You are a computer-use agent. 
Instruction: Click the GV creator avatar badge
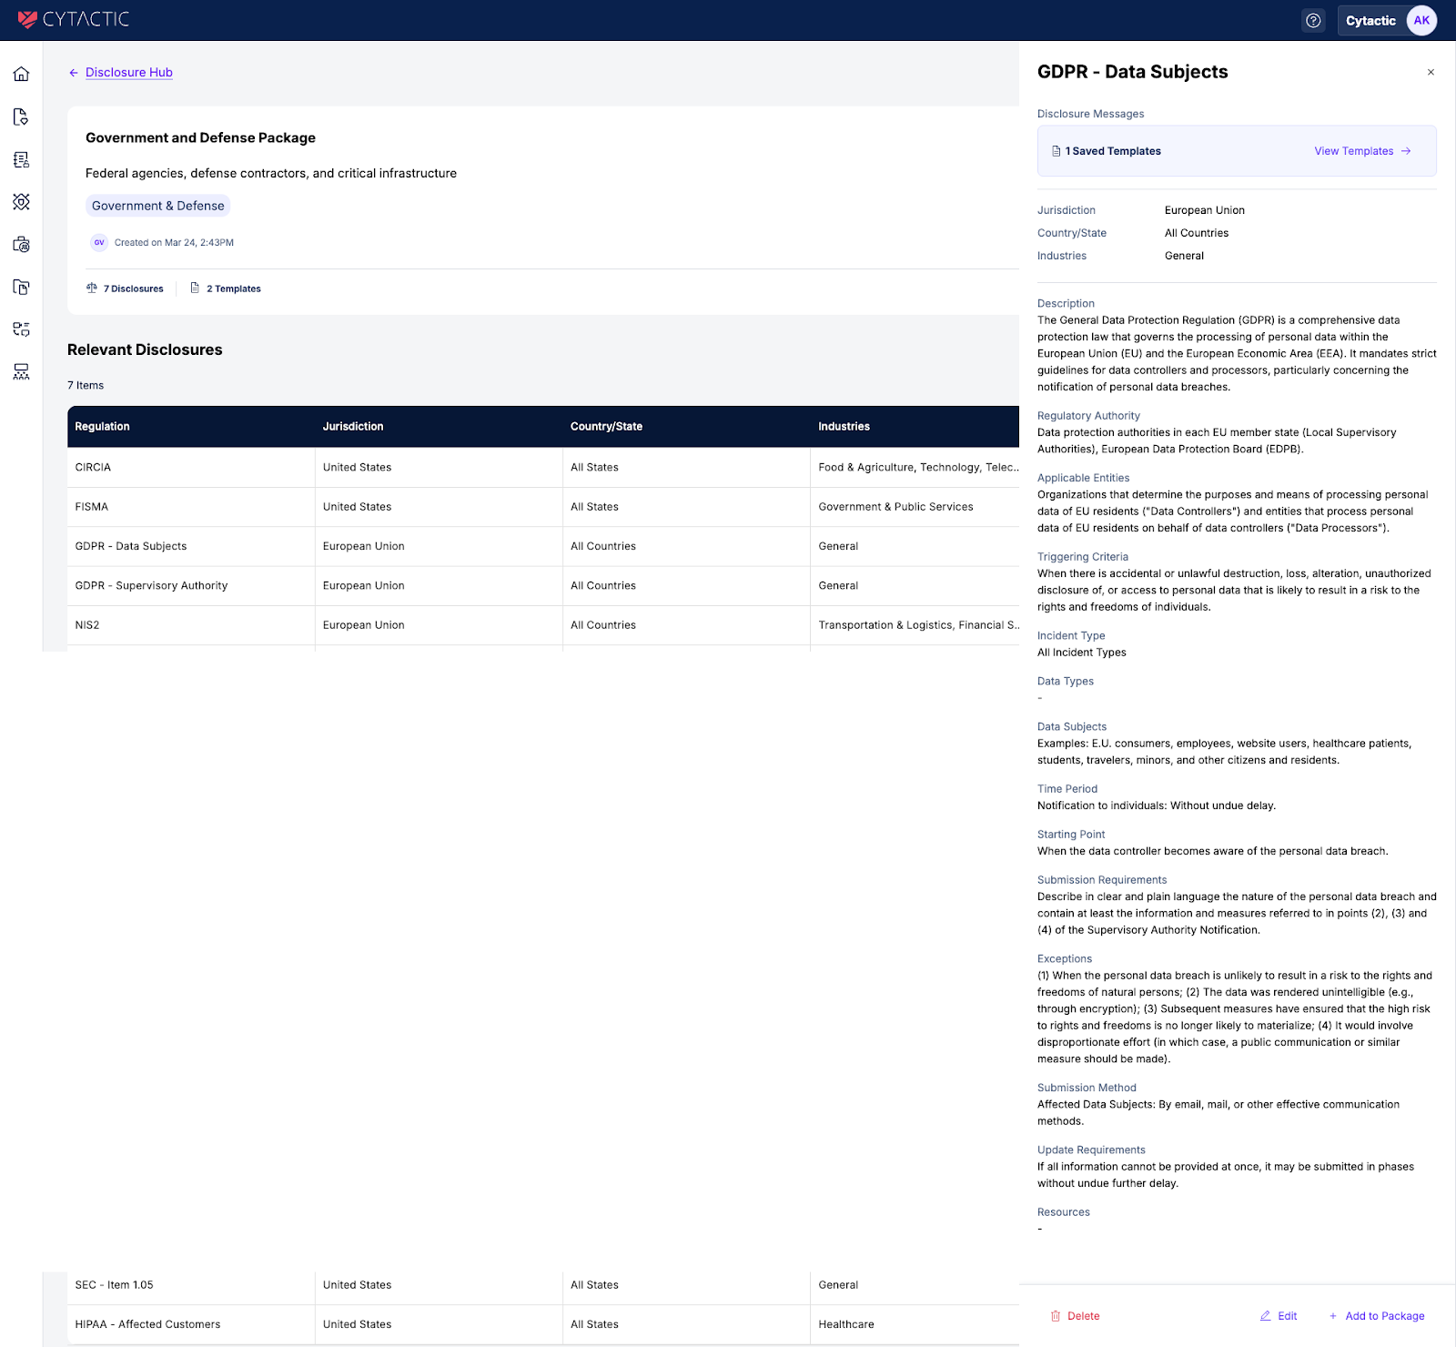click(99, 242)
